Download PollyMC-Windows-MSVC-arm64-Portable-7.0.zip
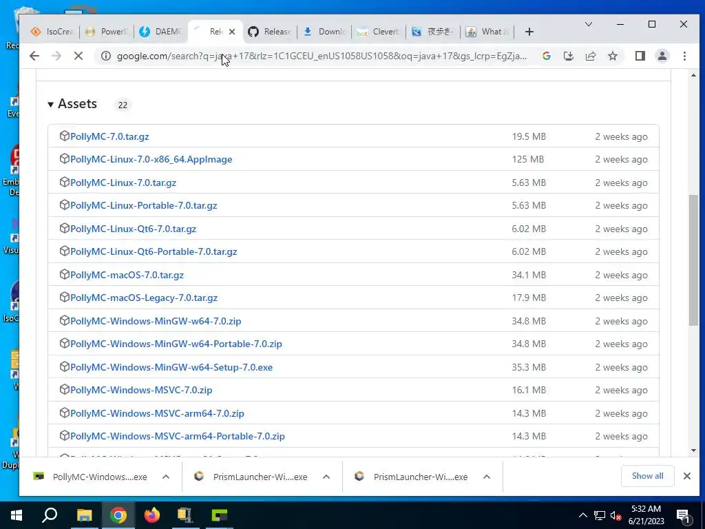This screenshot has width=705, height=529. pos(177,436)
